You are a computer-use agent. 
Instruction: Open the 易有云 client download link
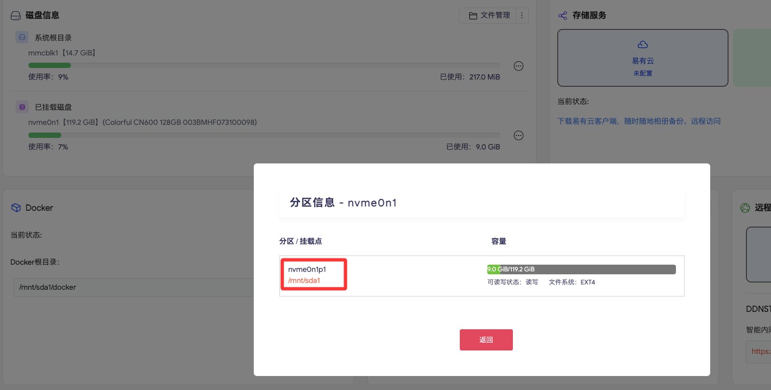point(639,121)
